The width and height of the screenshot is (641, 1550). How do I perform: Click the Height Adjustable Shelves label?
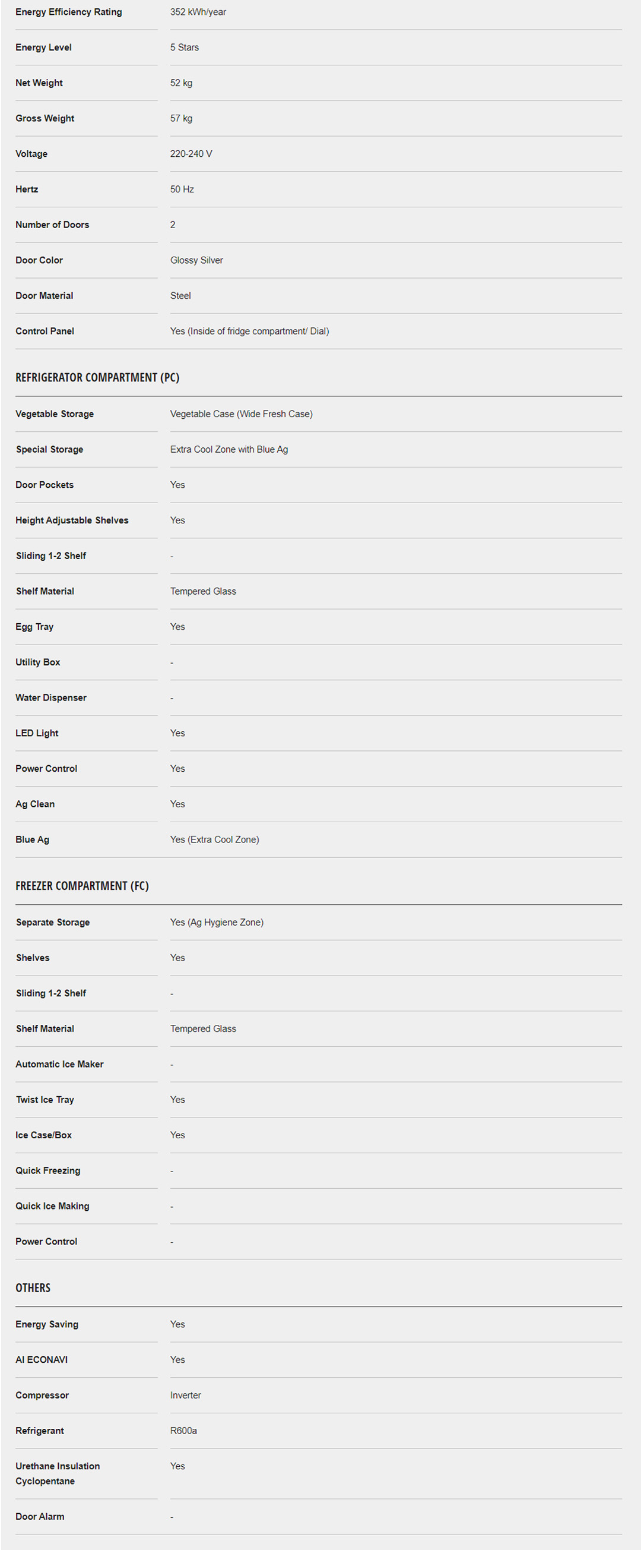point(72,520)
